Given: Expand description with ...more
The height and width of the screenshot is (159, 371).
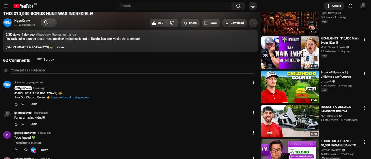Looking at the screenshot, I should pyautogui.click(x=59, y=47).
